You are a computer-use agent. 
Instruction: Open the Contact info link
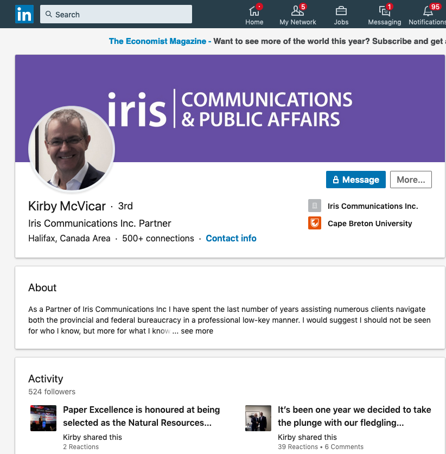(231, 238)
